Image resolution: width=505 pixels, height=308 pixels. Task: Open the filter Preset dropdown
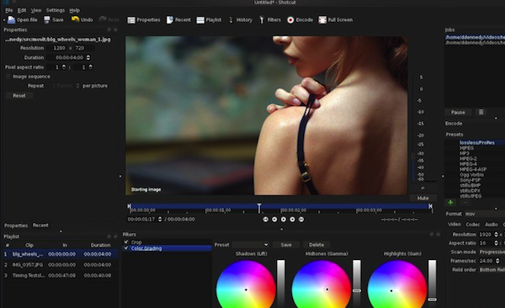(251, 245)
